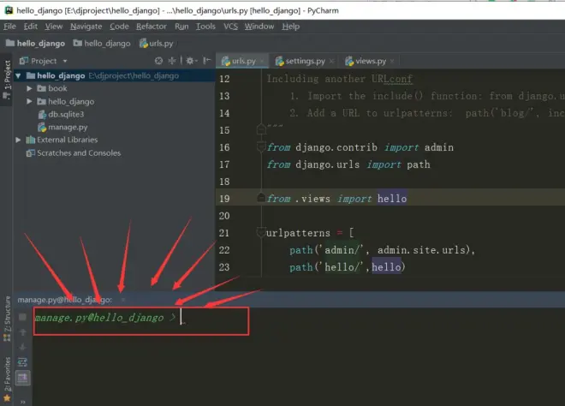This screenshot has height=406, width=565.
Task: Click the Favorites star icon in left strip
Action: 7,398
